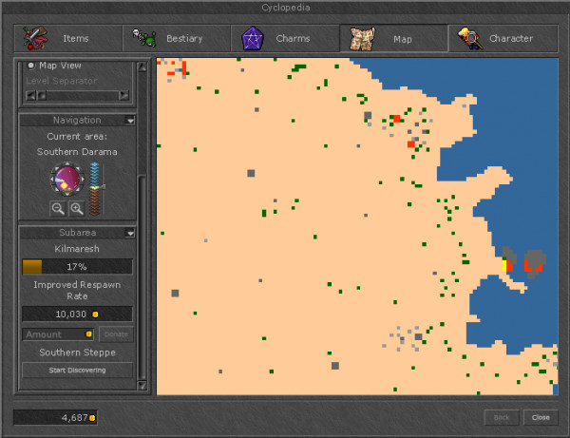Switch to the Bestiary tab

[177, 38]
